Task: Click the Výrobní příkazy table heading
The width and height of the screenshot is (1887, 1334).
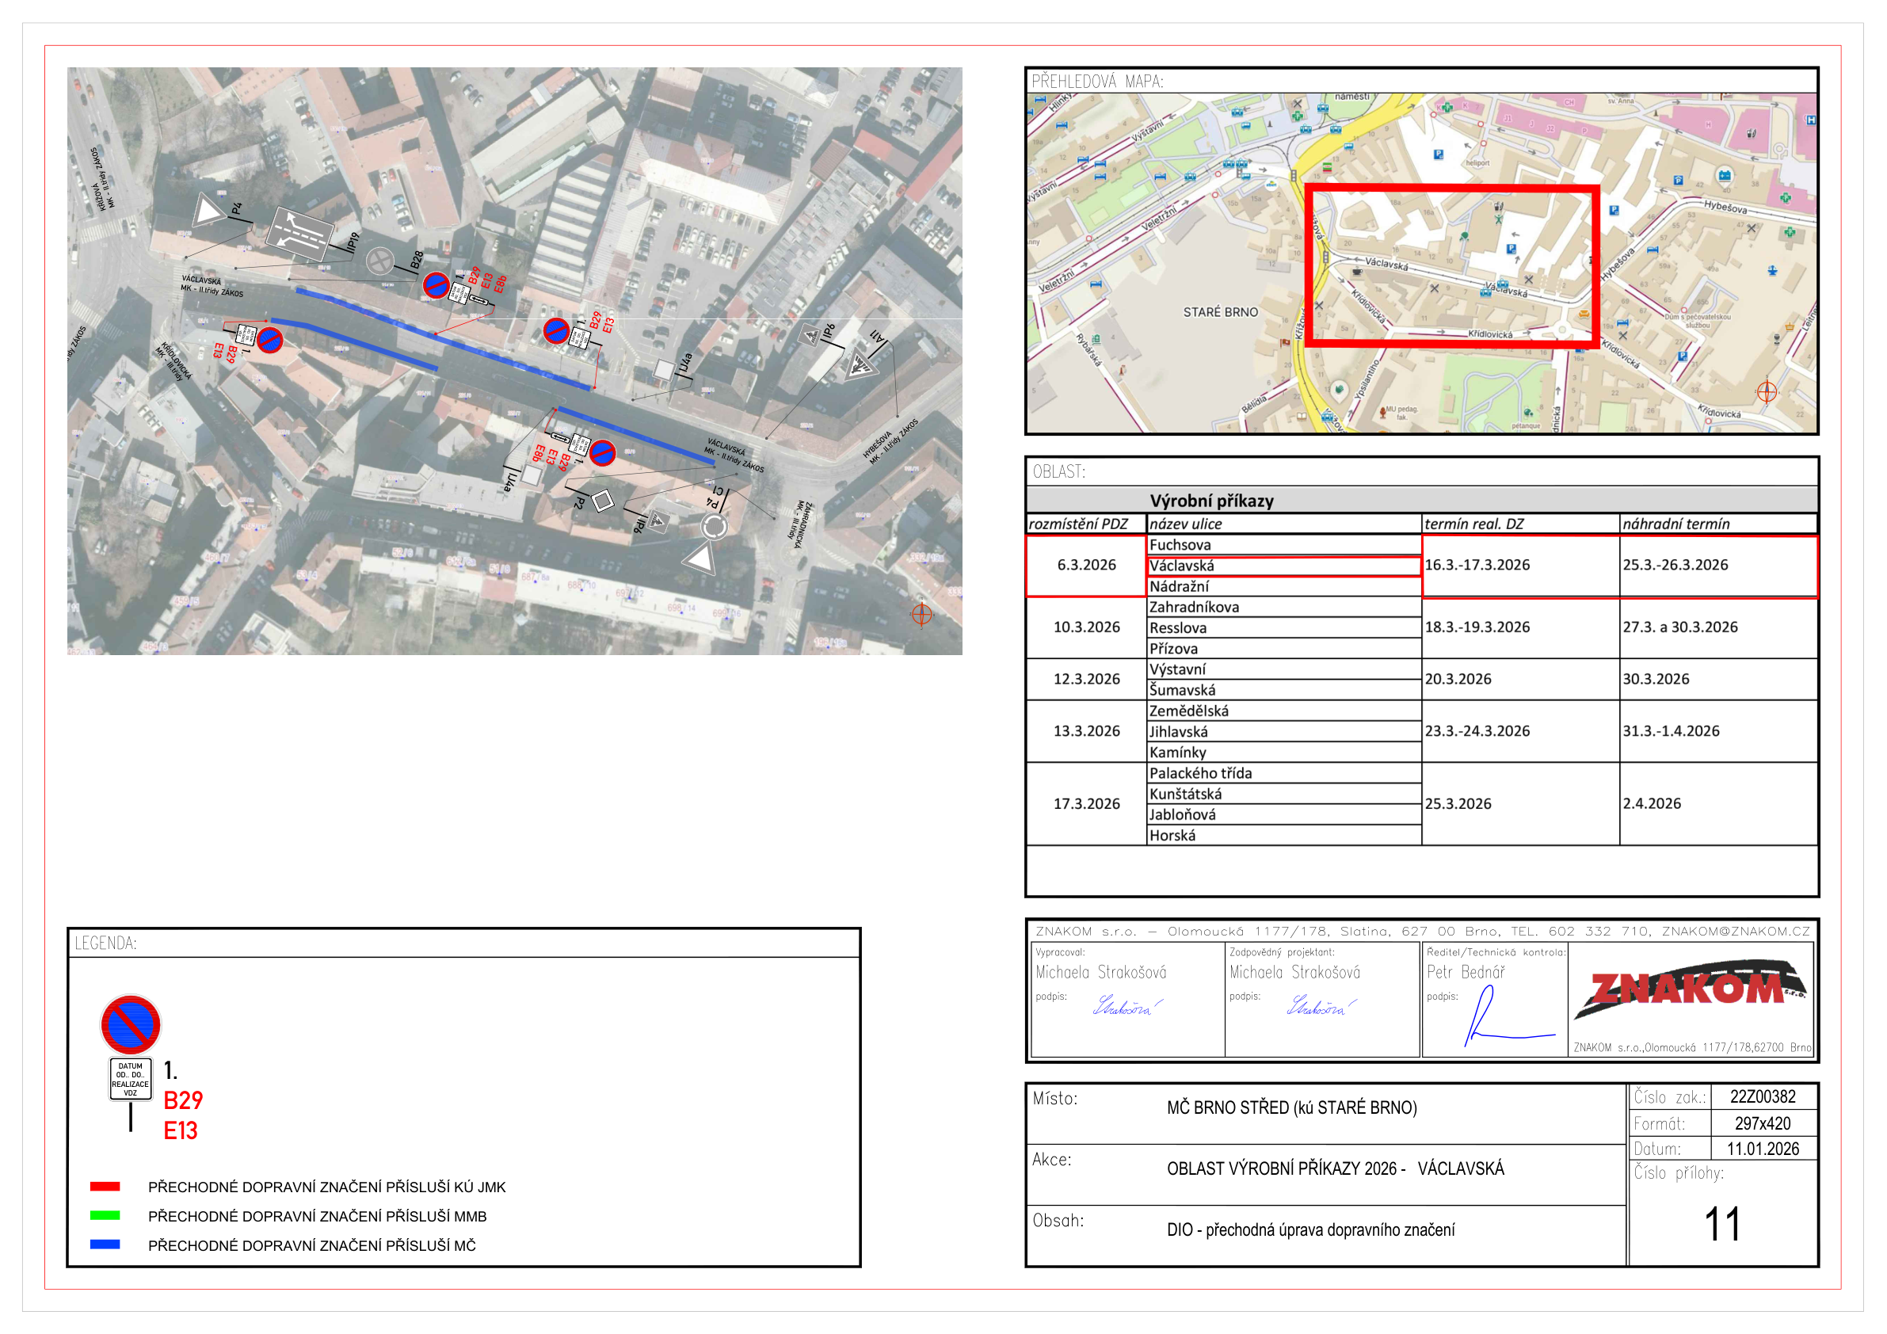Action: click(1211, 501)
